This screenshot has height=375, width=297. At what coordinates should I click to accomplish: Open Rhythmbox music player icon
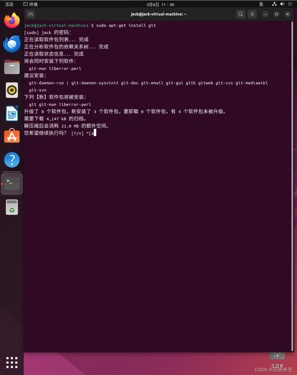click(x=12, y=90)
